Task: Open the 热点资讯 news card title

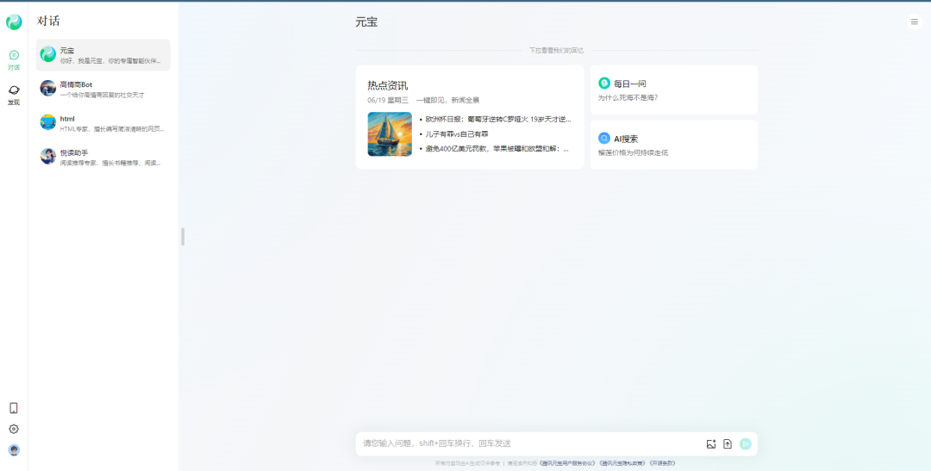Action: coord(388,85)
